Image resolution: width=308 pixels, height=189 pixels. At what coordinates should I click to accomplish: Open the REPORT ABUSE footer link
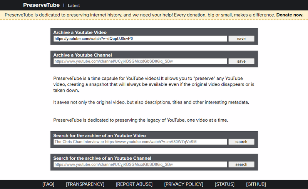(134, 184)
